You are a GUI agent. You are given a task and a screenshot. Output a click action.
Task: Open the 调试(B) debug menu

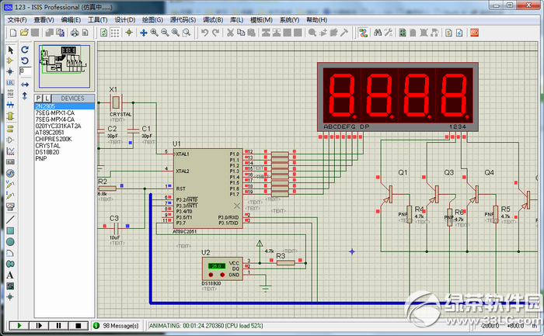(213, 19)
